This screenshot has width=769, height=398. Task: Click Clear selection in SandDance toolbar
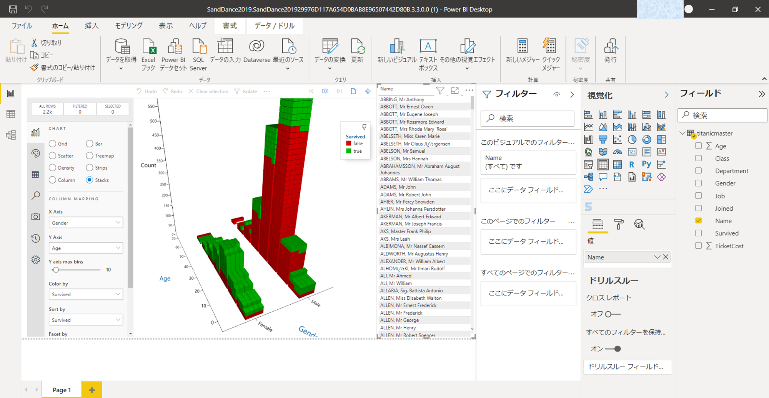click(x=208, y=91)
